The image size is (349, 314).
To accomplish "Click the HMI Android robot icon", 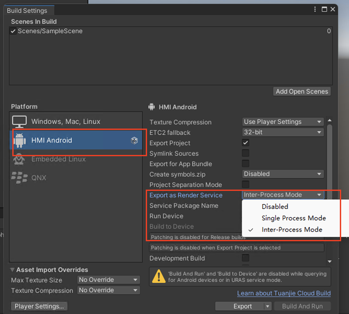I will [x=19, y=140].
